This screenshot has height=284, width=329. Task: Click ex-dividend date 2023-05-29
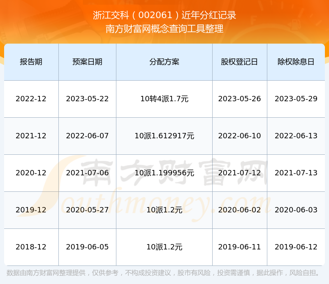[296, 99]
